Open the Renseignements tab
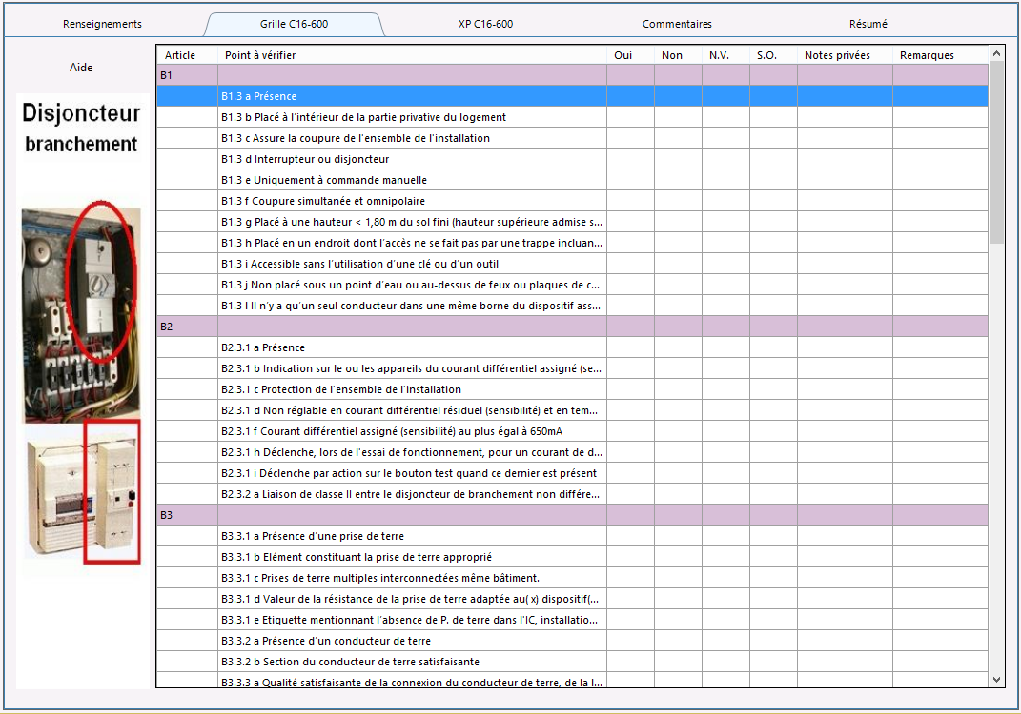Screen dimensions: 1021x714 (102, 24)
